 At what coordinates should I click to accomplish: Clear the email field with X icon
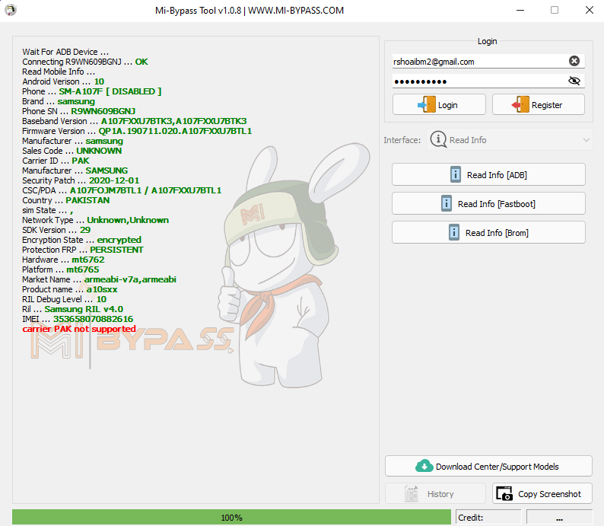[574, 62]
